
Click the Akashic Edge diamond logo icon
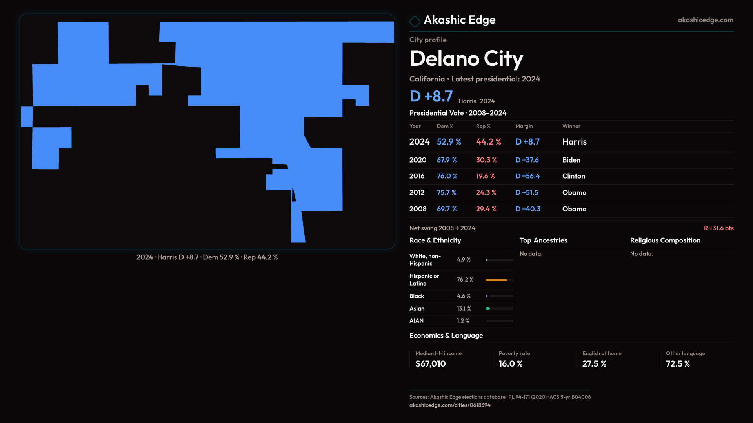click(x=415, y=21)
